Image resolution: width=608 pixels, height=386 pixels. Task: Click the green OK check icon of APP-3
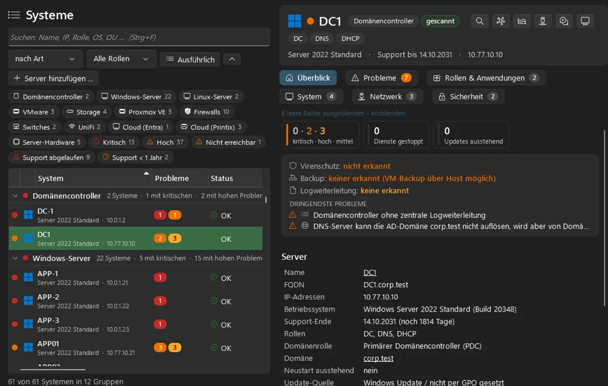click(213, 324)
